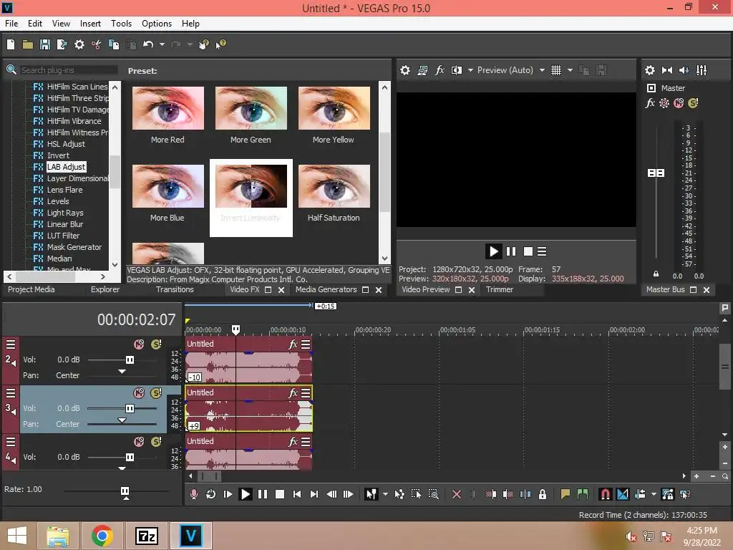Open edit tool selection dropdown arrow
The height and width of the screenshot is (550, 733).
pos(385,494)
